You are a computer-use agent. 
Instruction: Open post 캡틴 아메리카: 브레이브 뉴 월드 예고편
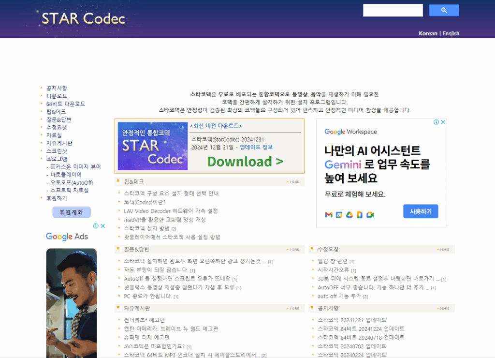coord(171,329)
